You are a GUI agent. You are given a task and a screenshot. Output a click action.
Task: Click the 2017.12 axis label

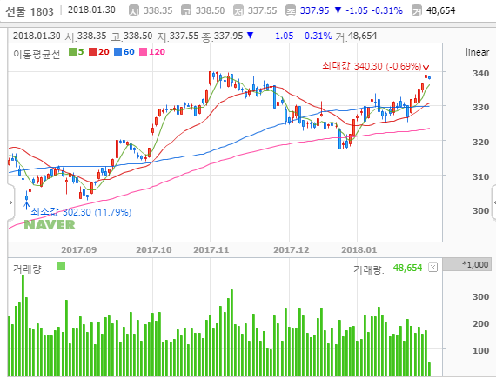point(291,250)
